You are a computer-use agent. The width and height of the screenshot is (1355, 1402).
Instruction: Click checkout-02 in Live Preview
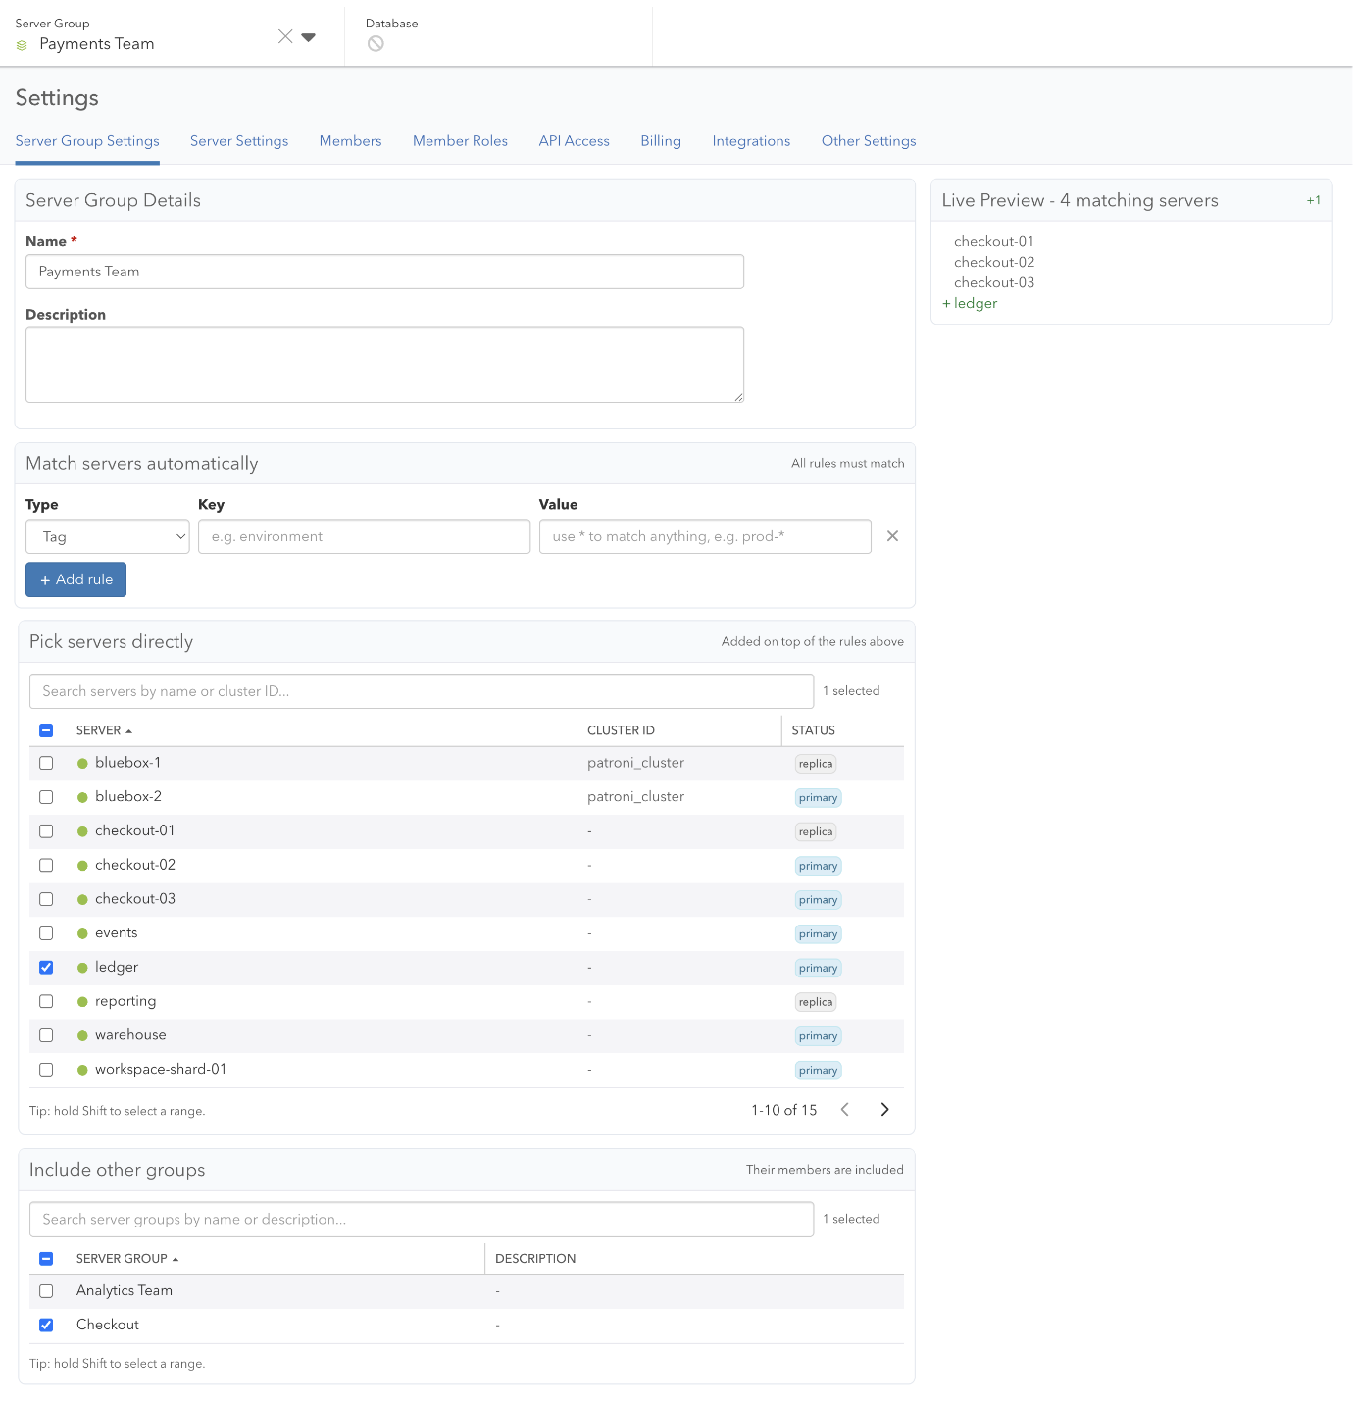tap(994, 263)
